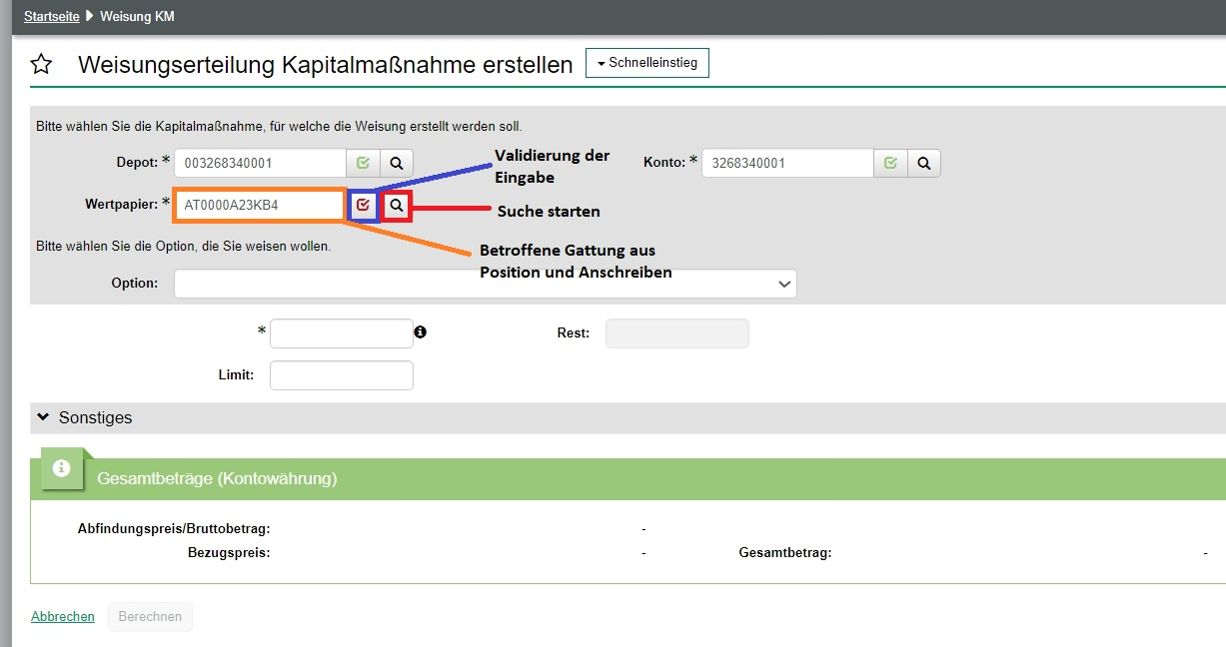Click Abbrechen to cancel
This screenshot has width=1226, height=647.
63,616
